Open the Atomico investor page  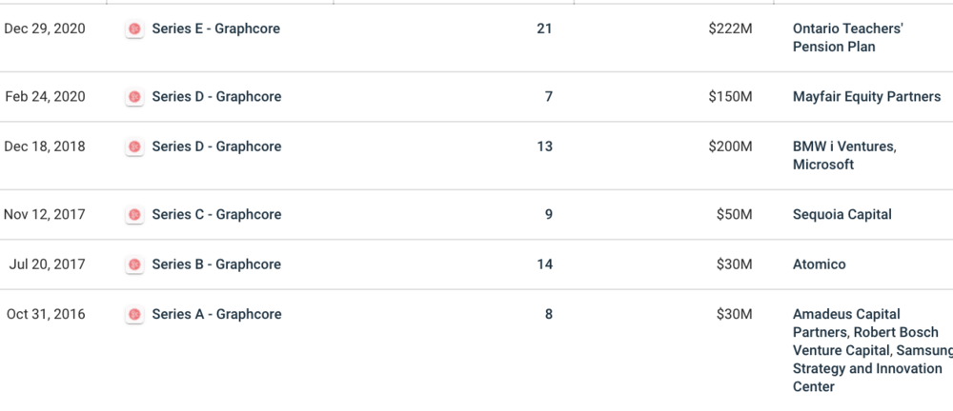[x=819, y=264]
